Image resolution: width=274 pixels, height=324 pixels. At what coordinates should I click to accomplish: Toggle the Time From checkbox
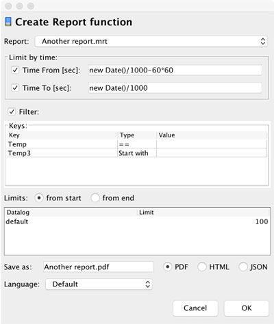(x=15, y=70)
